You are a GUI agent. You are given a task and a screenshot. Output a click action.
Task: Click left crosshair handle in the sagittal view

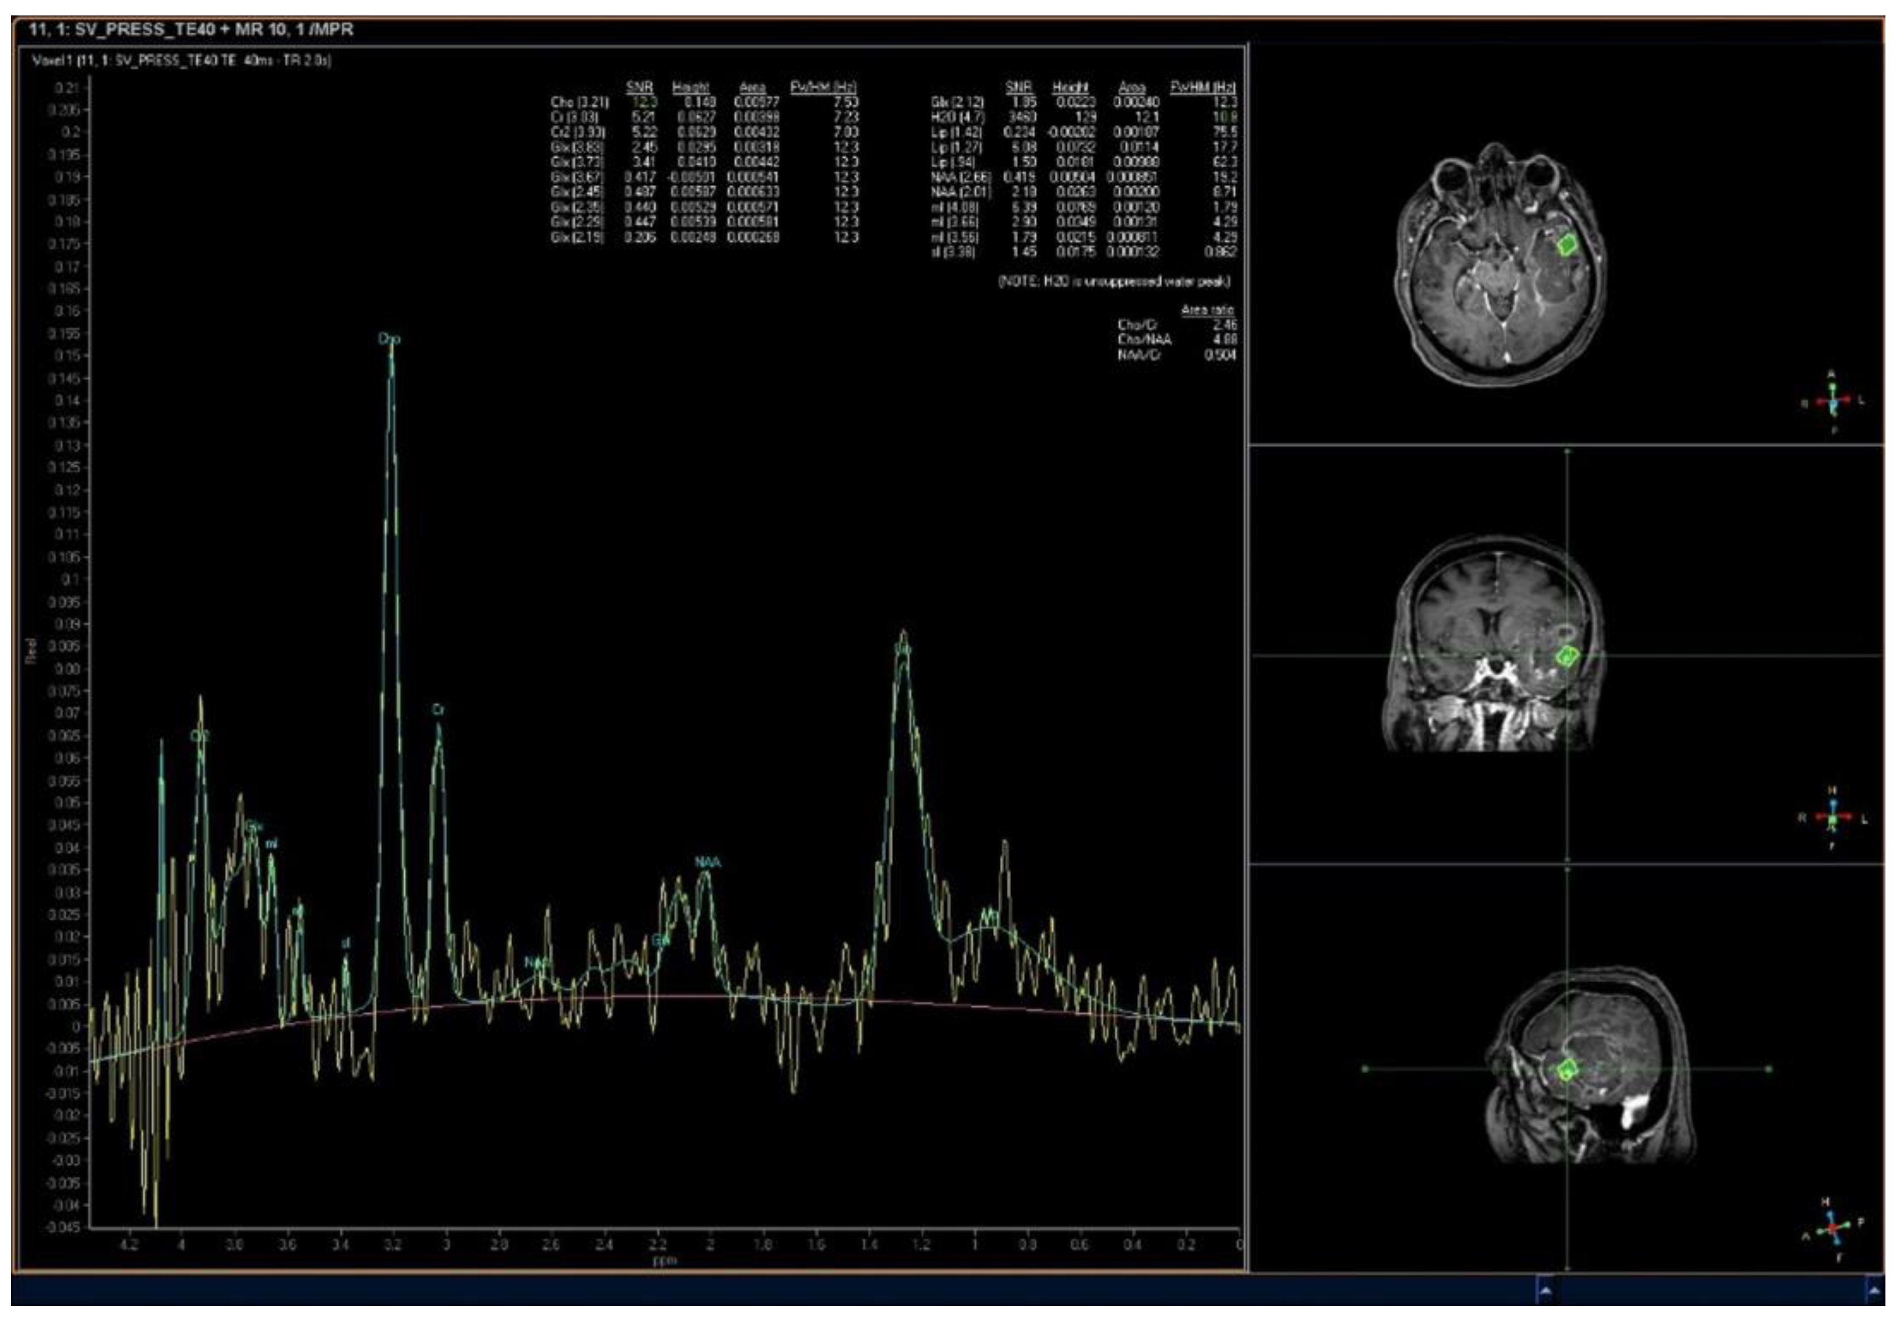[1365, 1069]
